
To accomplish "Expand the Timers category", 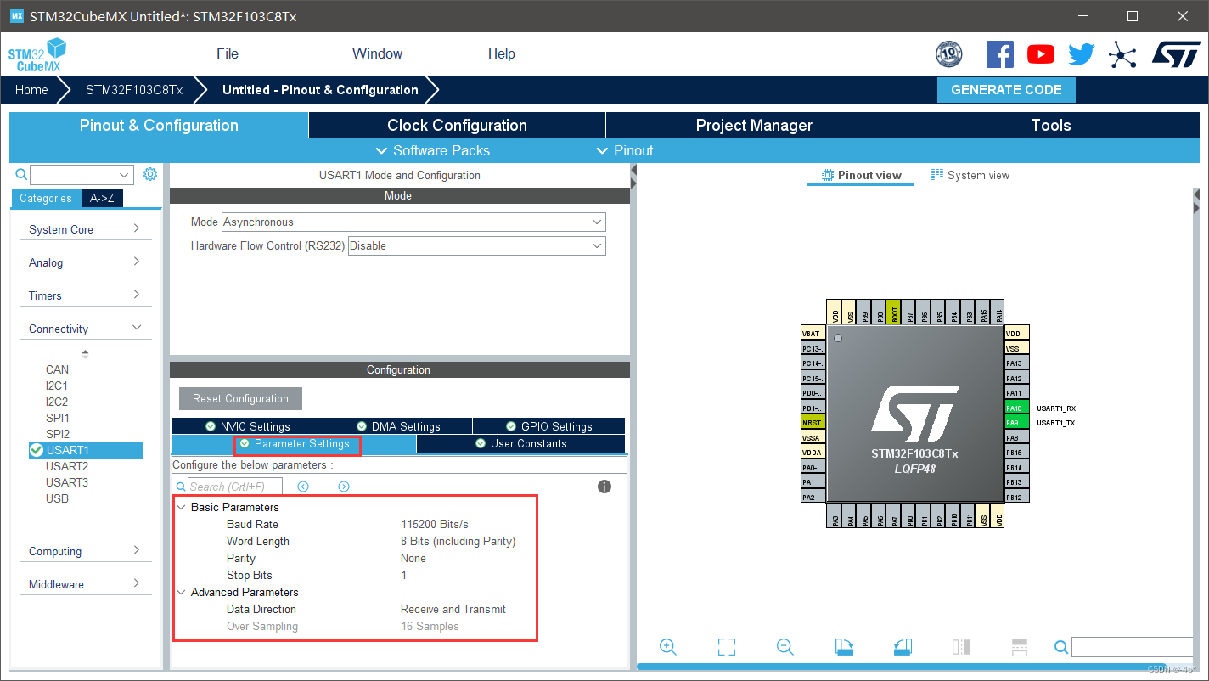I will click(x=85, y=295).
